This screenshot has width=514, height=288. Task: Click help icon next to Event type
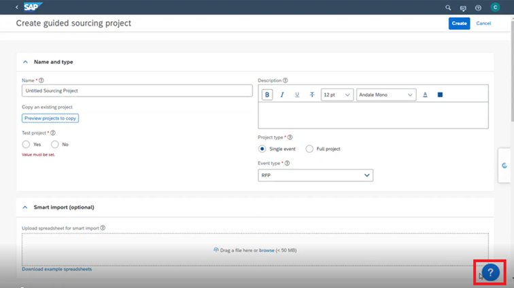pyautogui.click(x=287, y=163)
